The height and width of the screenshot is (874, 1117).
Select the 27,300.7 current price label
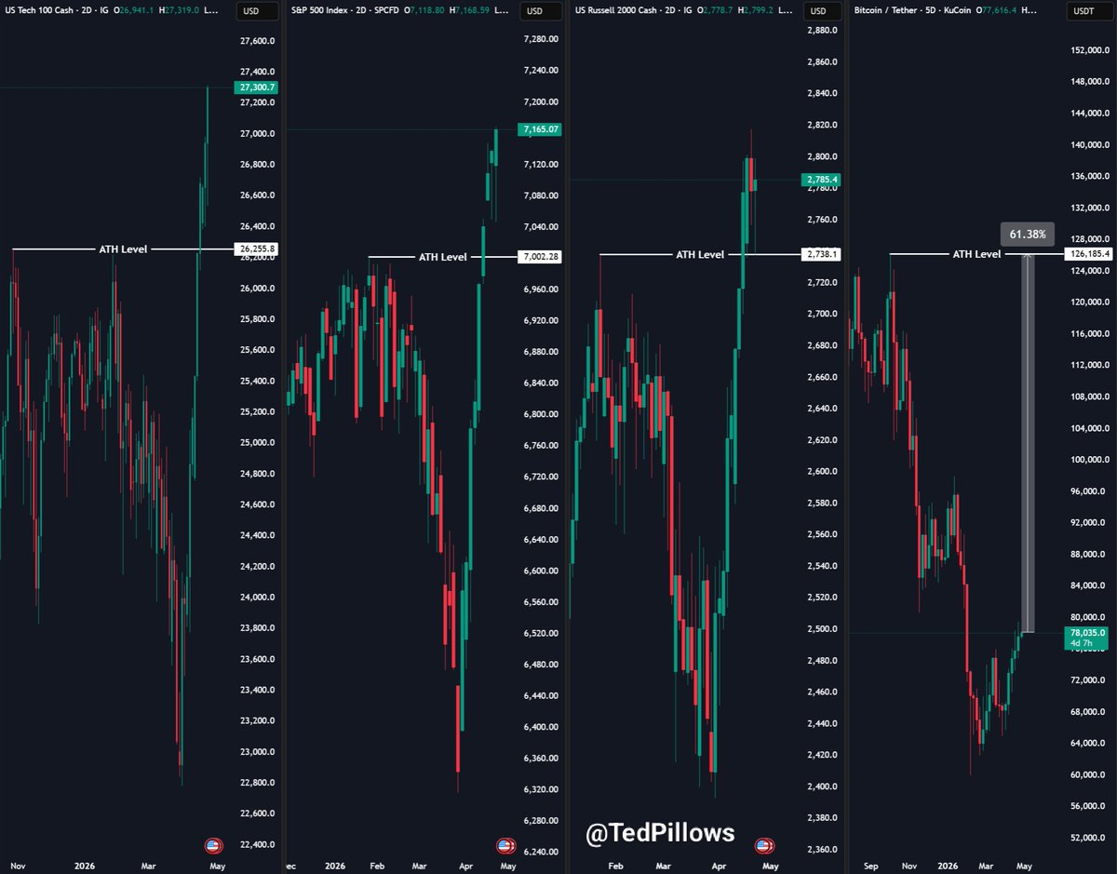[258, 87]
